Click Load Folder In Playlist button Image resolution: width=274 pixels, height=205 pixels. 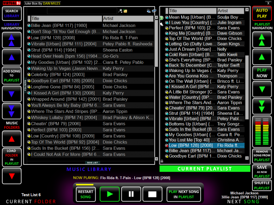click(12, 157)
